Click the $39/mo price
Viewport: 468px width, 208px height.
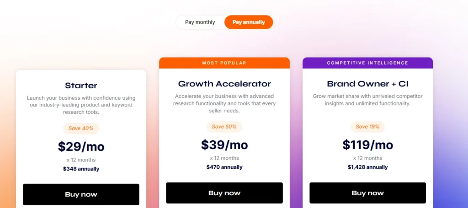[224, 145]
